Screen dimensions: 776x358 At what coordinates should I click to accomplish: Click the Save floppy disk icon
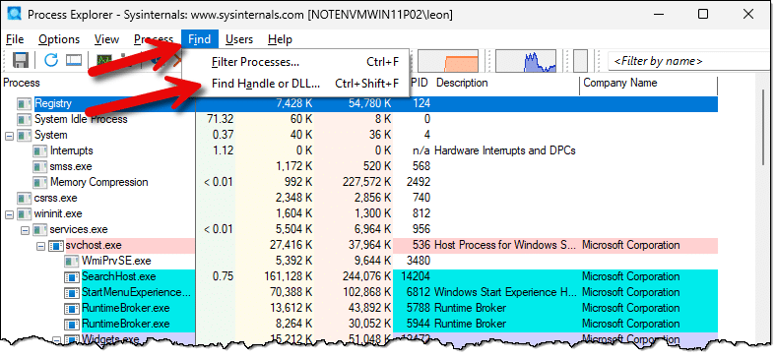pos(21,60)
